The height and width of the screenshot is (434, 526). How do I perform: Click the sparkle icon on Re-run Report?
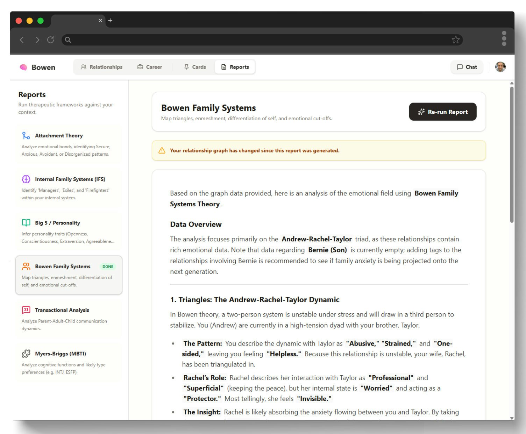421,112
